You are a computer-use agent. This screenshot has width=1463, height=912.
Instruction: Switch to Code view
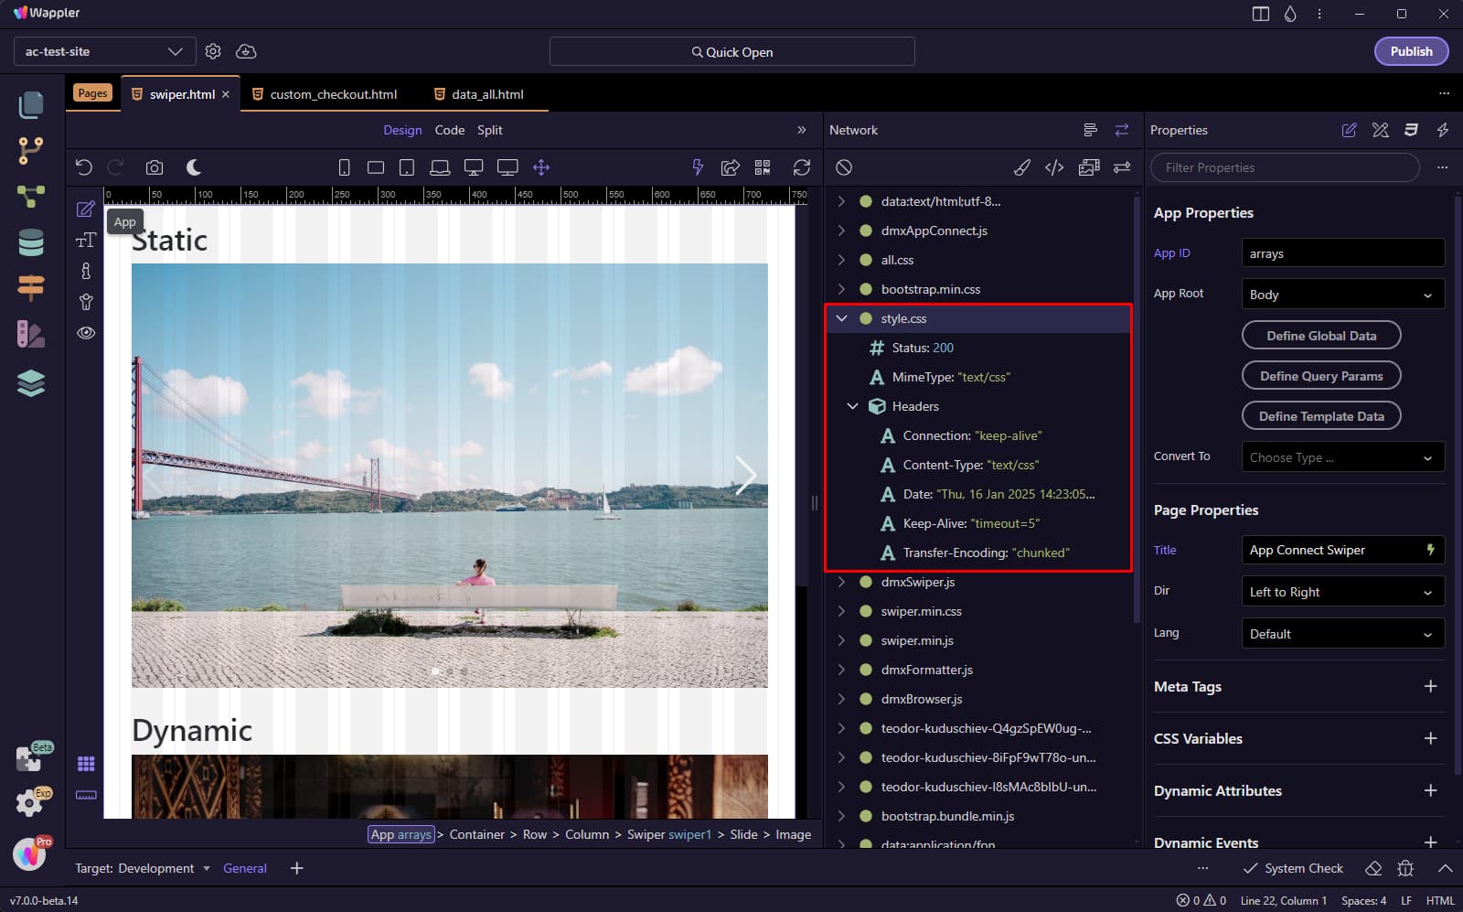449,130
